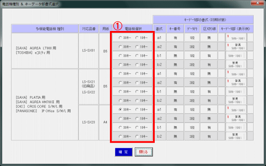This screenshot has width=266, height=166.
Task: Choose 30キー in LS-SX22 row b1
Action: 120,92
